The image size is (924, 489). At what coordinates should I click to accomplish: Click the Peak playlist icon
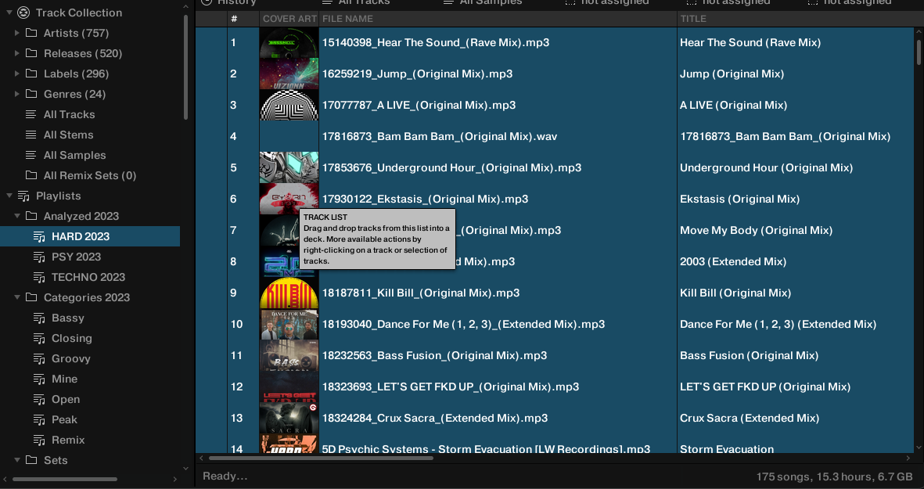tap(39, 420)
